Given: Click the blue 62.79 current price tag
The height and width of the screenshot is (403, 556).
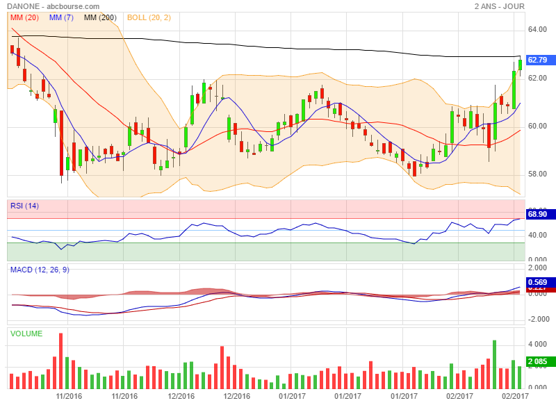Looking at the screenshot, I should click(538, 60).
